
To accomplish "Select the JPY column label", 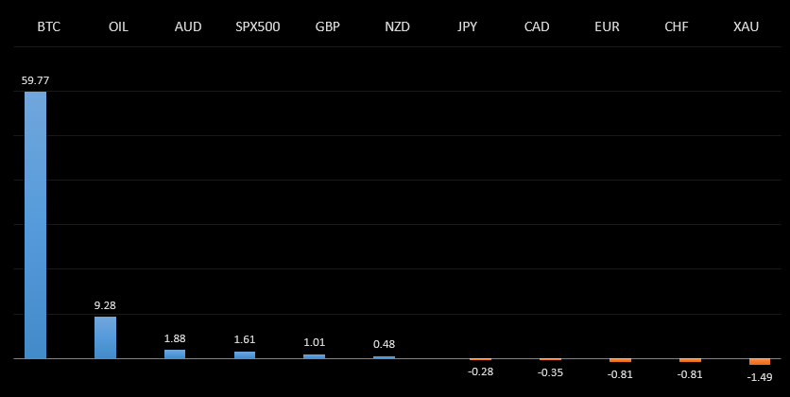I will (x=467, y=26).
